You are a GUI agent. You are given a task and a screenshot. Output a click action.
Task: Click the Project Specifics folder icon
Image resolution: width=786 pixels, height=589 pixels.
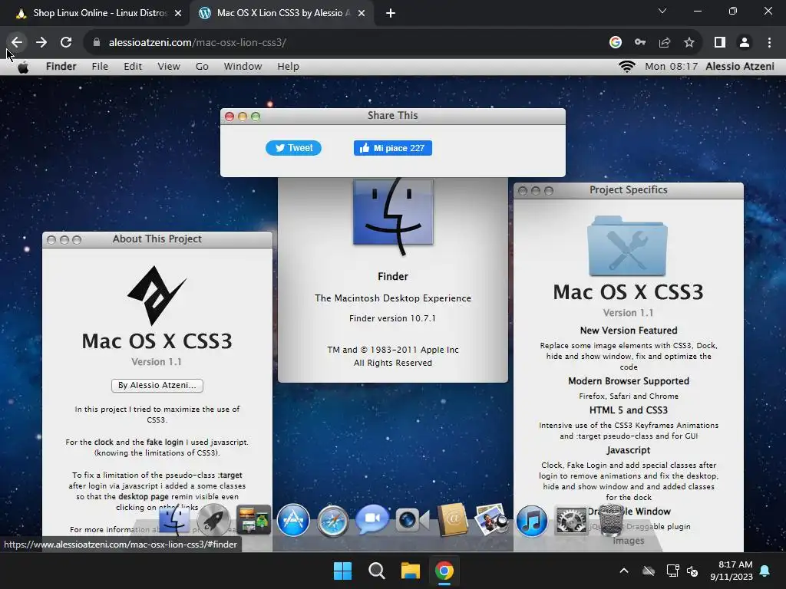(x=628, y=246)
